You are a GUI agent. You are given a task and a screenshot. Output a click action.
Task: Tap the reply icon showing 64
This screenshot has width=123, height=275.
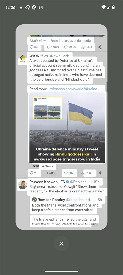click(x=32, y=47)
